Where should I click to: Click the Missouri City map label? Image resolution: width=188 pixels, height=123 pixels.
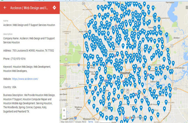[89, 119]
